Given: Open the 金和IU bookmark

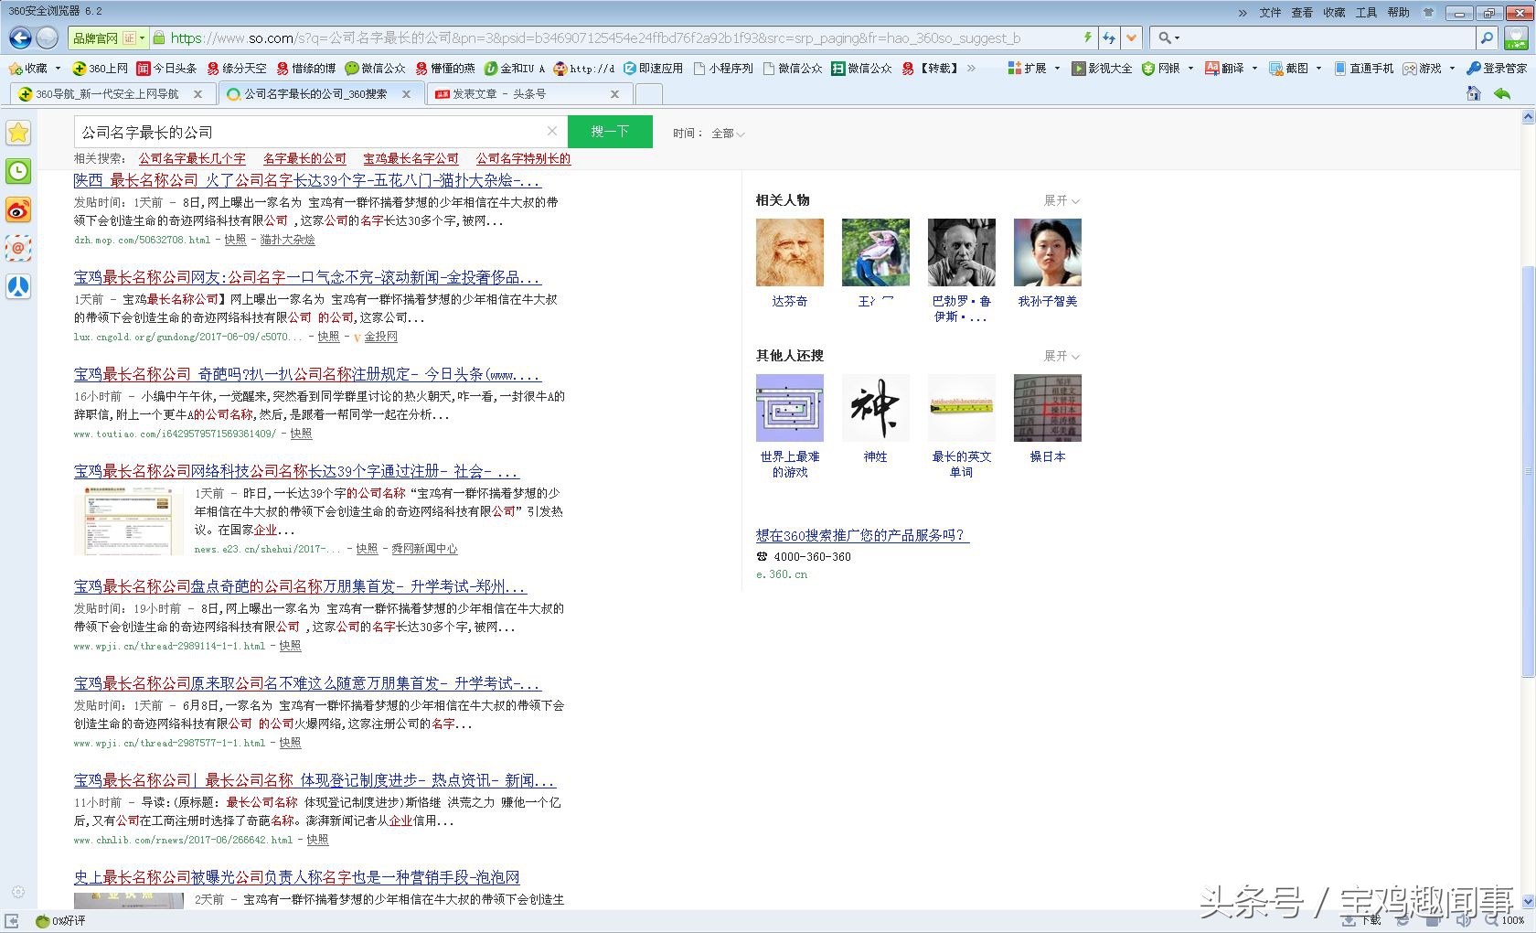Looking at the screenshot, I should 515,68.
